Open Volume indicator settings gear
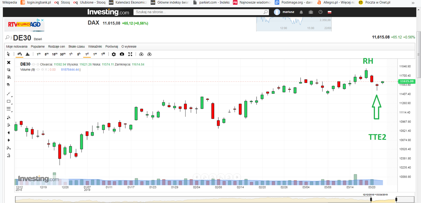This screenshot has width=421, height=203. tap(42, 70)
